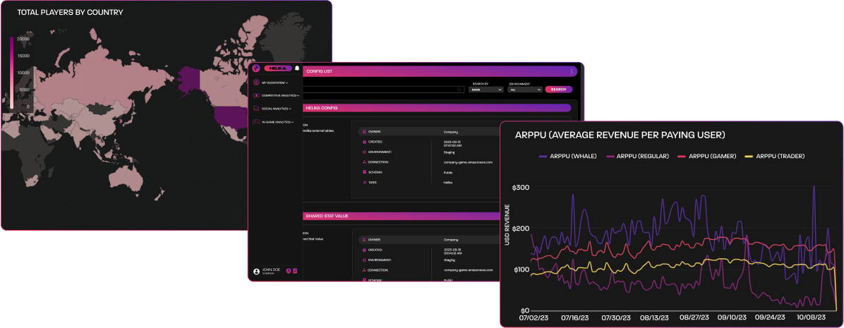Click the globe icon beside My Ecosystem
The height and width of the screenshot is (328, 844).
(256, 83)
